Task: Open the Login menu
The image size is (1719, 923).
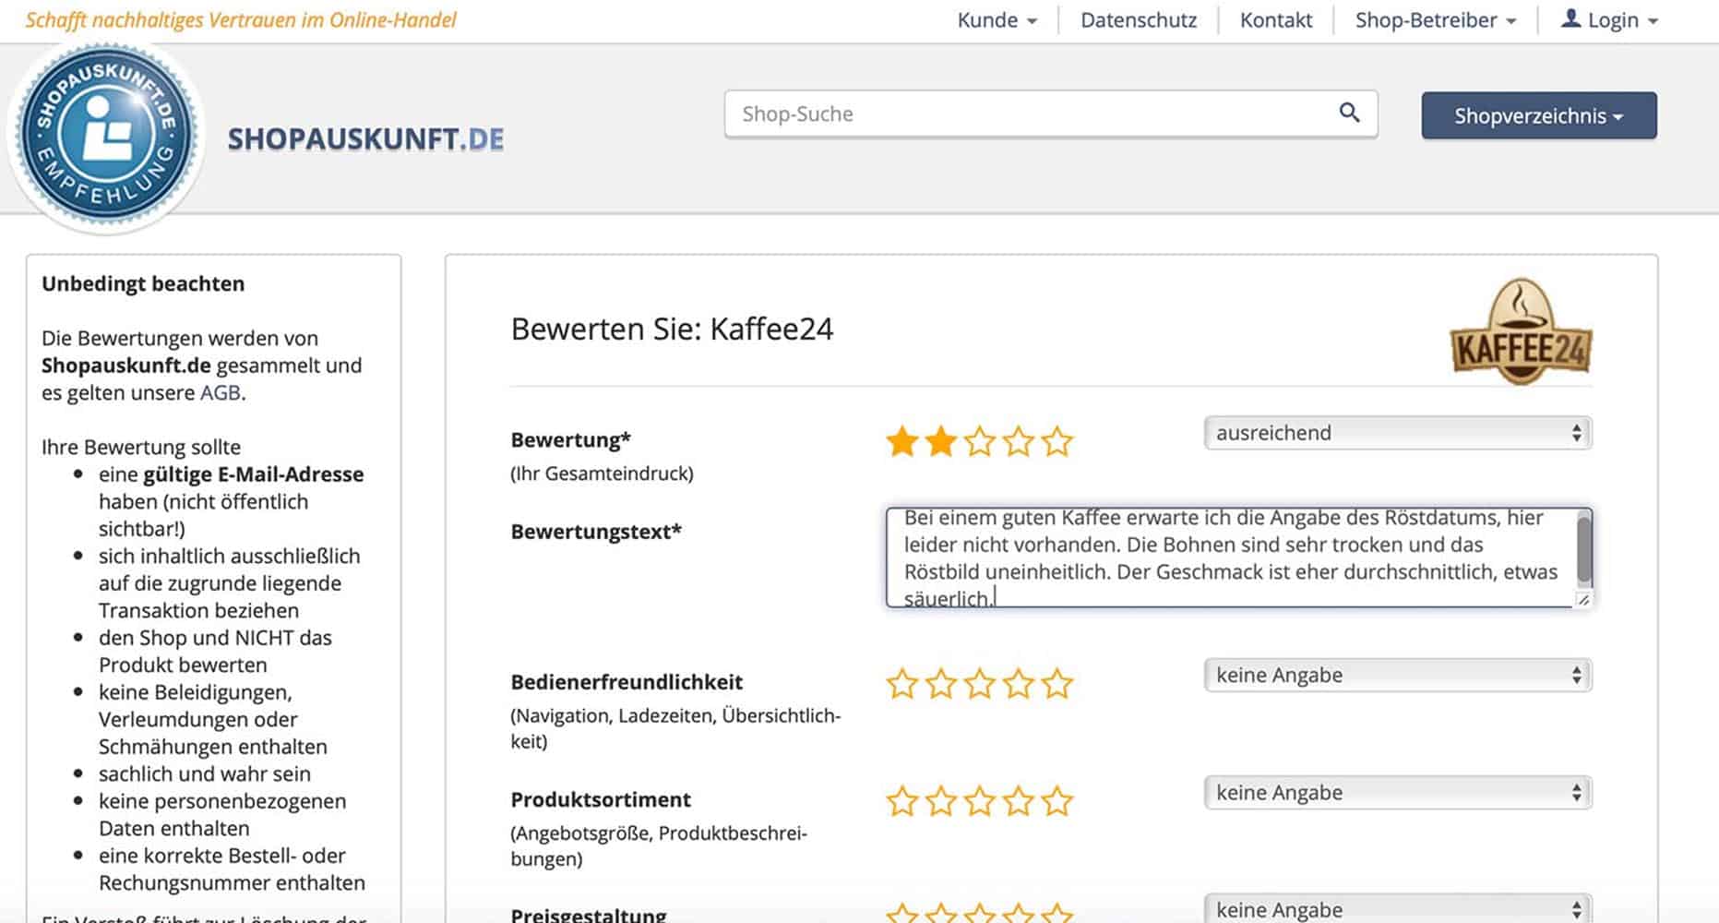Action: coord(1610,20)
